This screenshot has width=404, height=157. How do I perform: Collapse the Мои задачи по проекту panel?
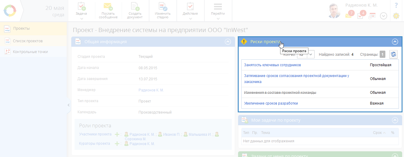(x=395, y=120)
